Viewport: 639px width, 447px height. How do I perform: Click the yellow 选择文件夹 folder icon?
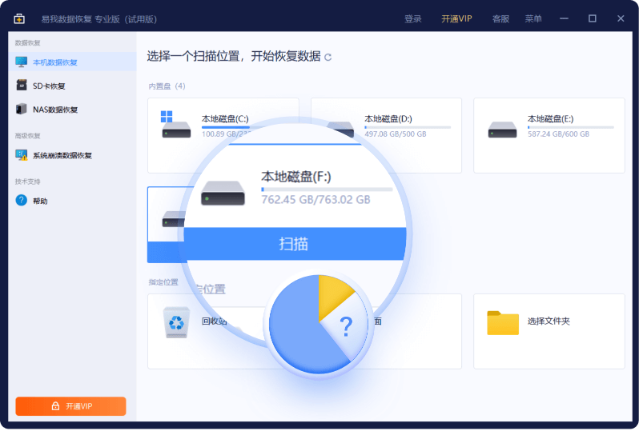click(503, 321)
